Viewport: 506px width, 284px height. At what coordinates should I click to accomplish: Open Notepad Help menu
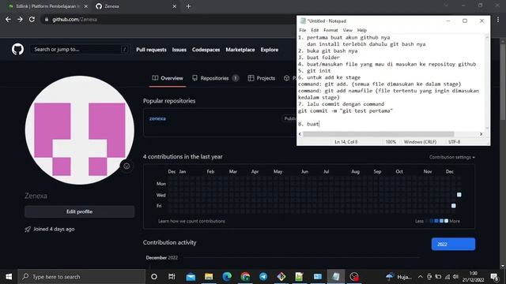pos(362,30)
